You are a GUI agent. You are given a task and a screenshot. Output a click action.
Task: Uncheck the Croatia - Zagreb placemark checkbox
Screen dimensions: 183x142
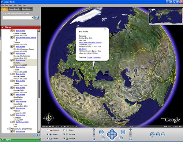coord(12,30)
